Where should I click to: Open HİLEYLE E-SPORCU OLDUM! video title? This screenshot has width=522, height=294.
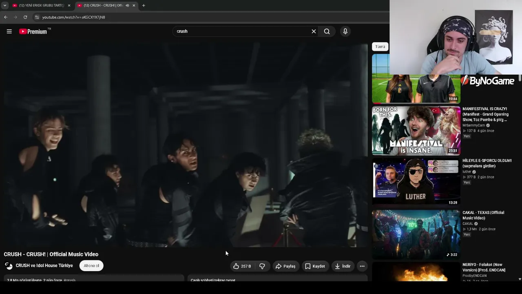[x=487, y=163]
